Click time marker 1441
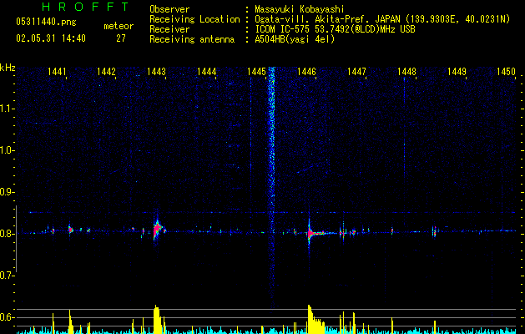The image size is (525, 334). 57,72
